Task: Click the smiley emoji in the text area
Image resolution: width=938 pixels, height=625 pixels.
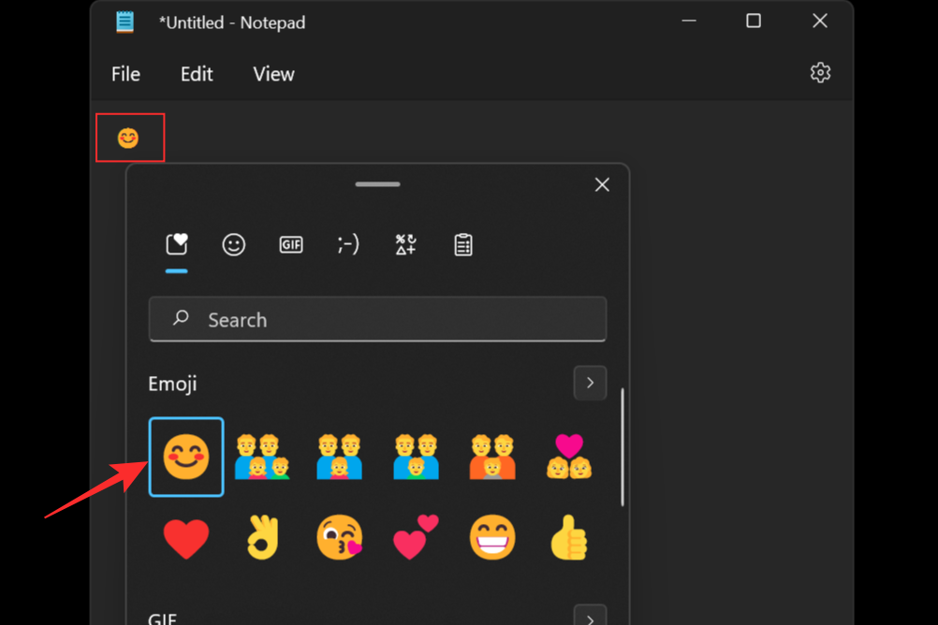Action: (x=128, y=138)
